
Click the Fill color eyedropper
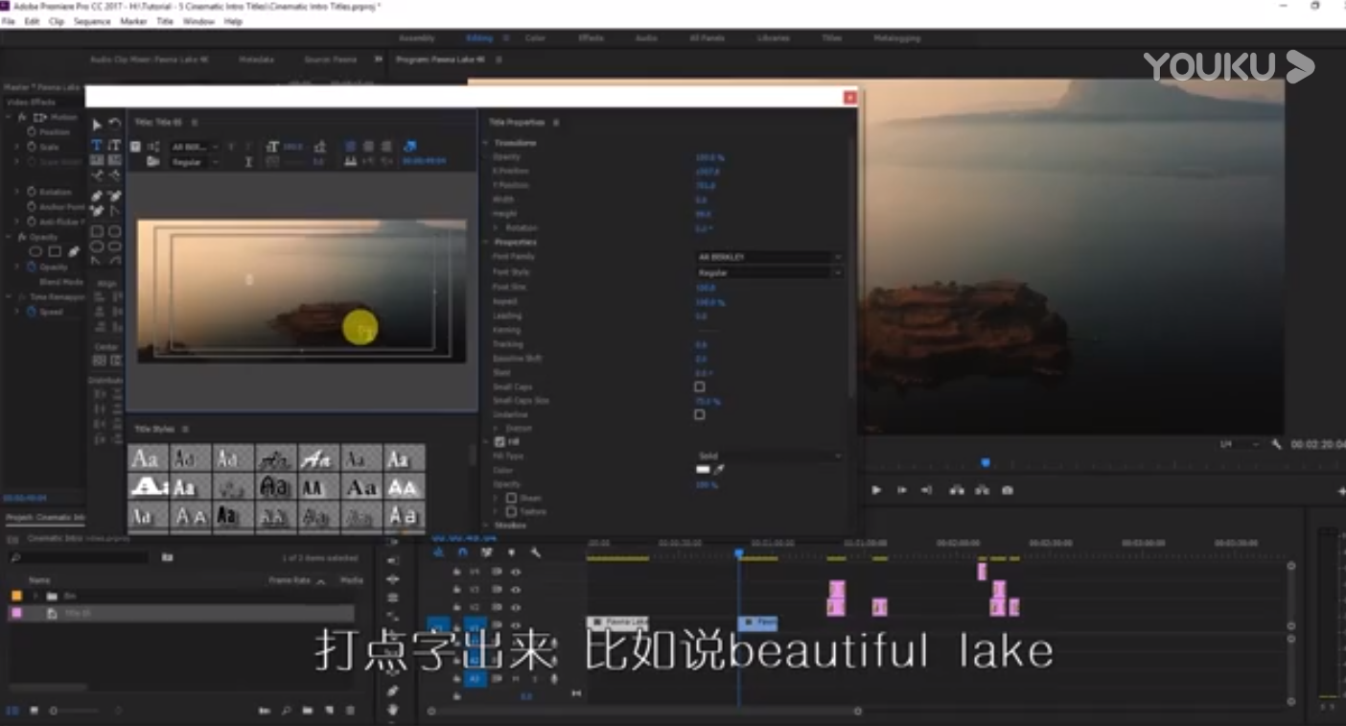click(719, 470)
